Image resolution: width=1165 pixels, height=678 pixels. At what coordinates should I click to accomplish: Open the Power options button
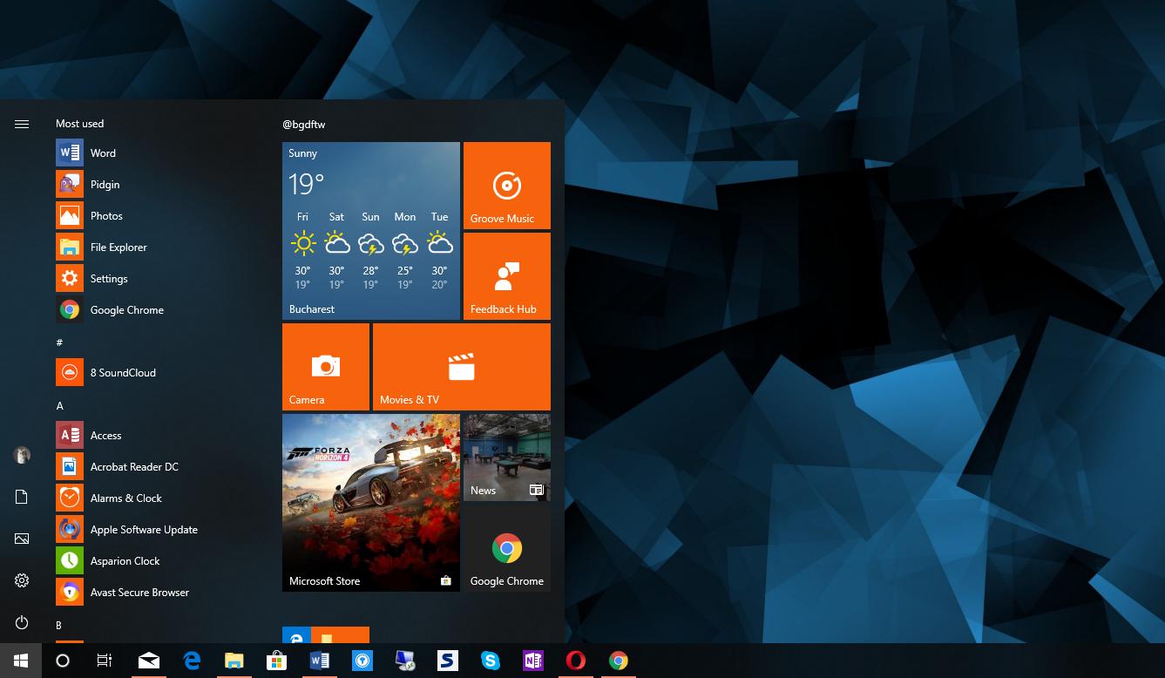click(x=22, y=622)
